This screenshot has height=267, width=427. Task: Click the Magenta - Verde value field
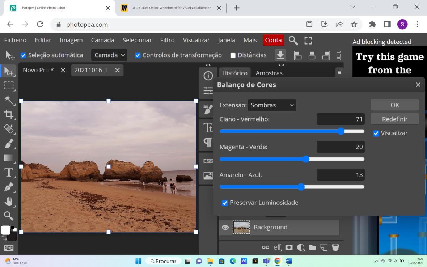point(340,147)
